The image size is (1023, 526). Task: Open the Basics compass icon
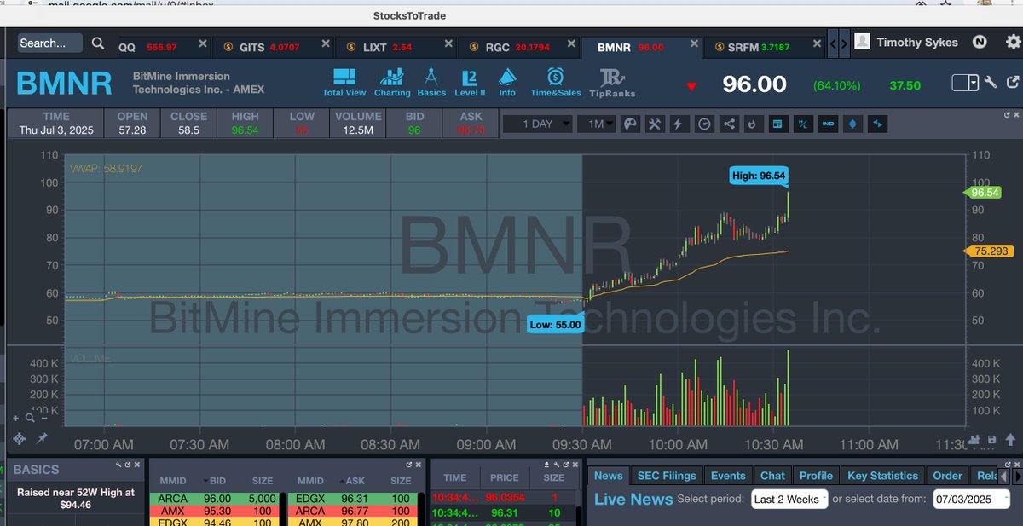(x=431, y=82)
